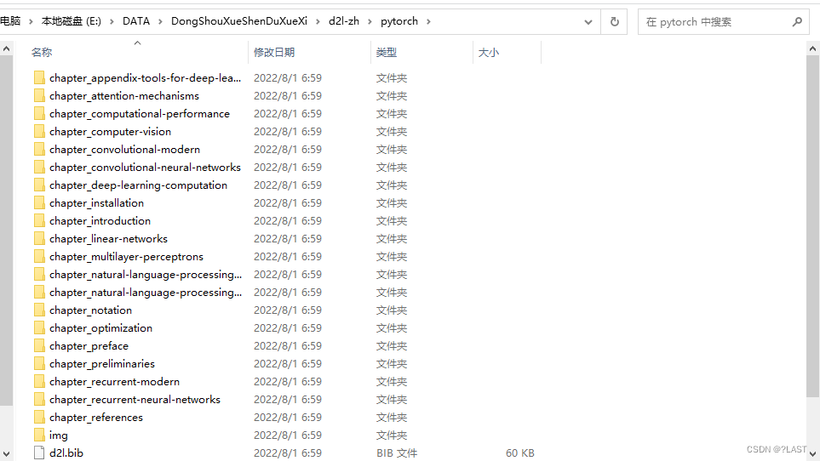This screenshot has height=461, width=820.
Task: Open the address bar history dropdown
Action: [x=588, y=22]
